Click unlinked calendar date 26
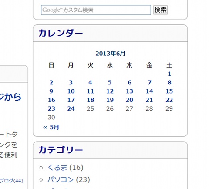This screenshot has height=189, width=209. tap(110, 109)
